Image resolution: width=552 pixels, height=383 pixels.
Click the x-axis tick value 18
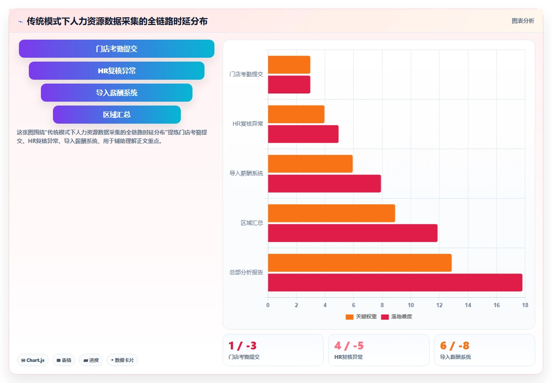tap(525, 305)
